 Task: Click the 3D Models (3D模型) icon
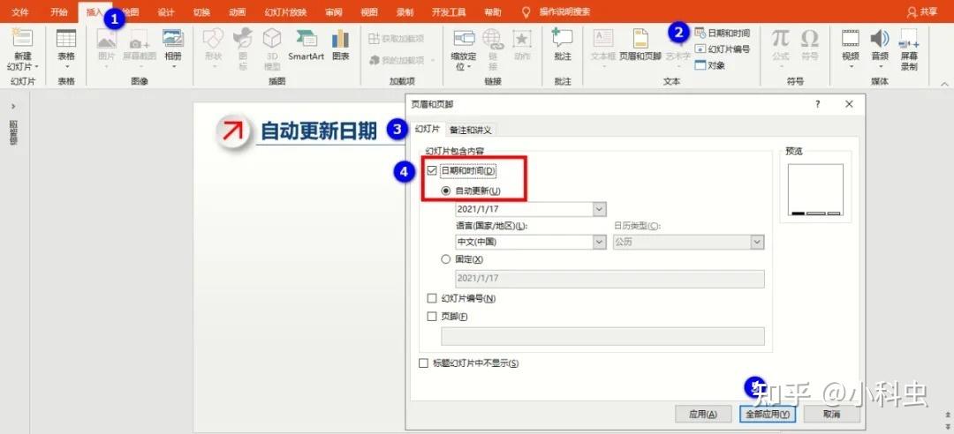click(272, 38)
